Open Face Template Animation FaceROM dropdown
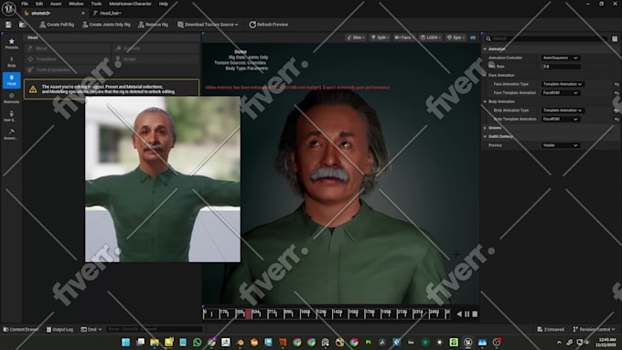This screenshot has width=622, height=350. (x=561, y=92)
